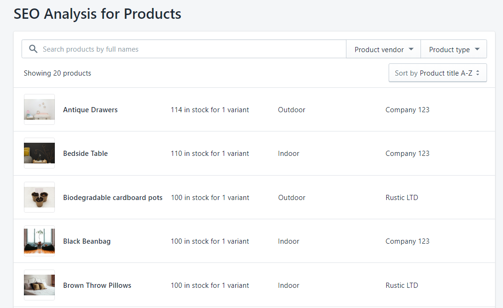Image resolution: width=503 pixels, height=308 pixels.
Task: Open the Black Beanbag product link
Action: pos(87,241)
